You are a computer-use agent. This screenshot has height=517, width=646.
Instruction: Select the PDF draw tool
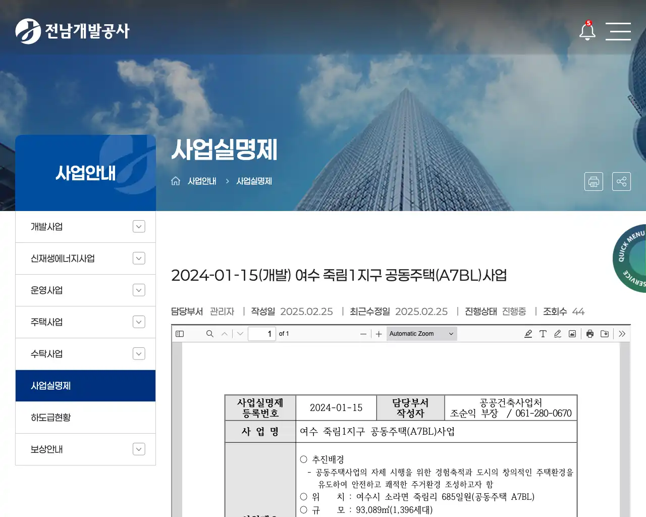click(x=558, y=334)
